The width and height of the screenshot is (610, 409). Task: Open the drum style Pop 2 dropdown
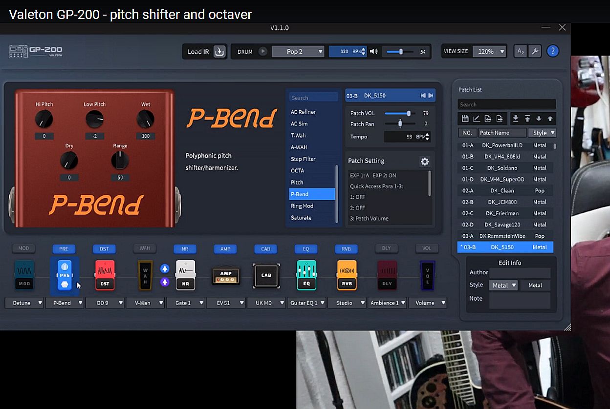[x=298, y=51]
